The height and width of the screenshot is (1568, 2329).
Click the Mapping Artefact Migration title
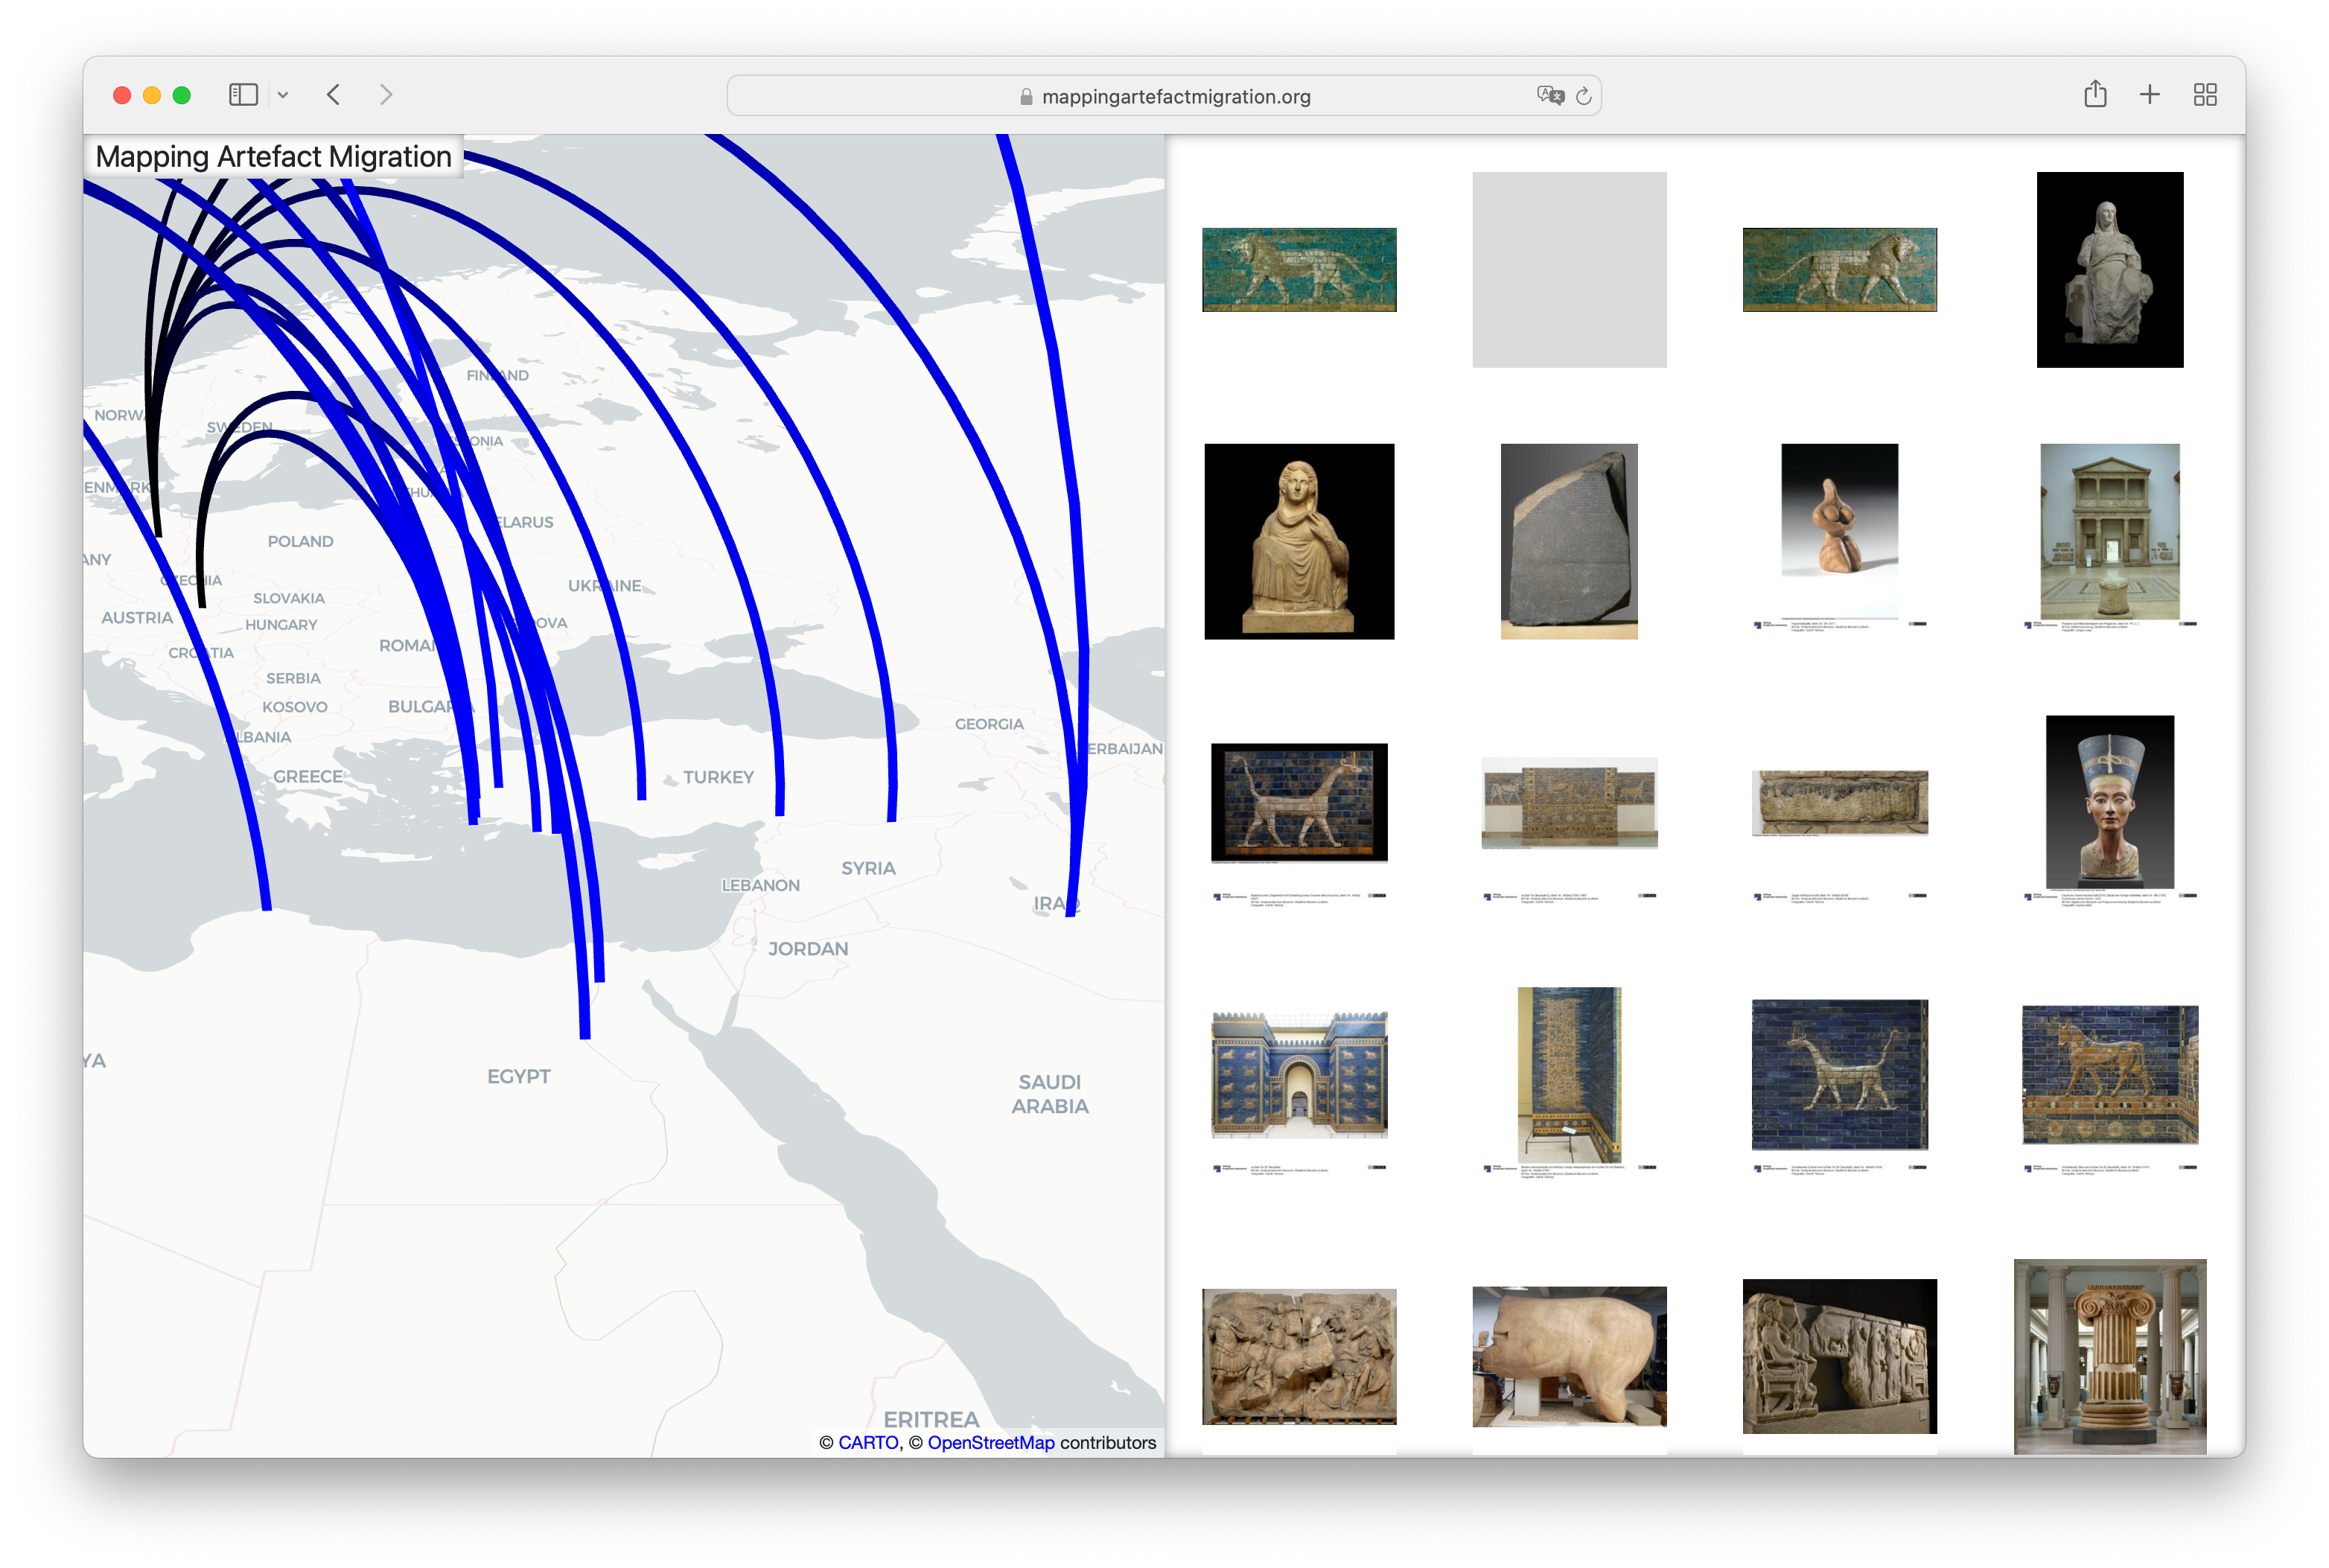tap(273, 157)
